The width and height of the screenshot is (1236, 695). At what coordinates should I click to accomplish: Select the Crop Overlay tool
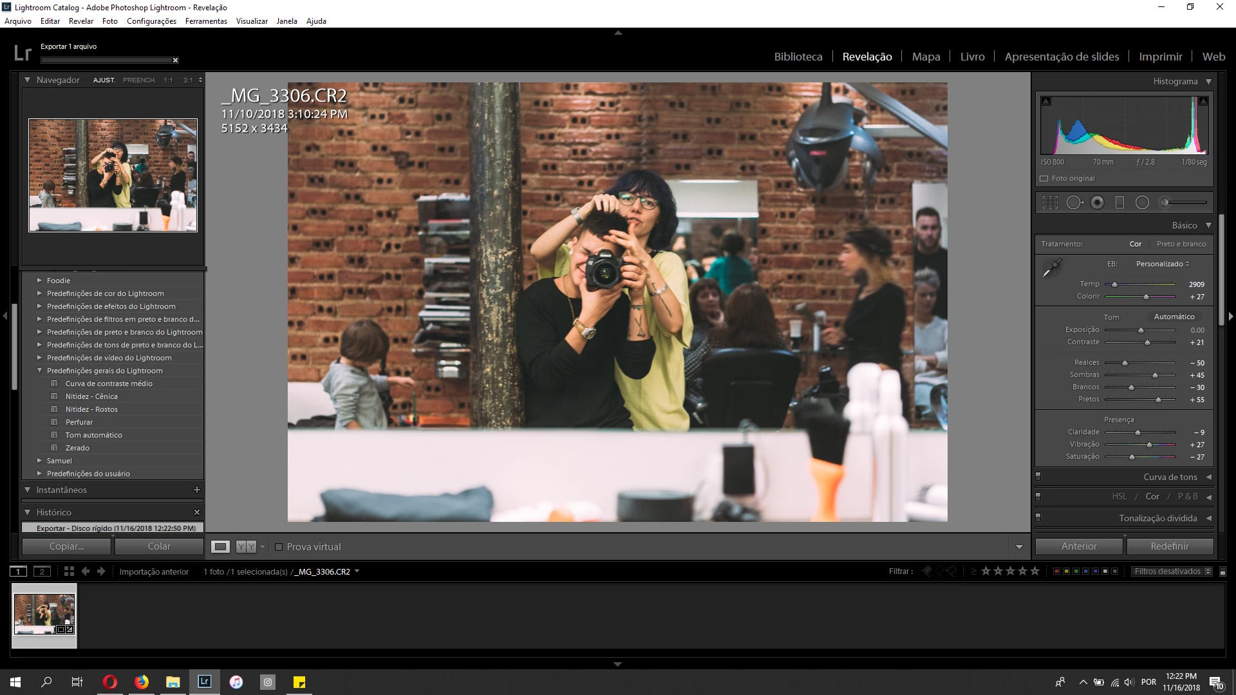coord(1050,203)
